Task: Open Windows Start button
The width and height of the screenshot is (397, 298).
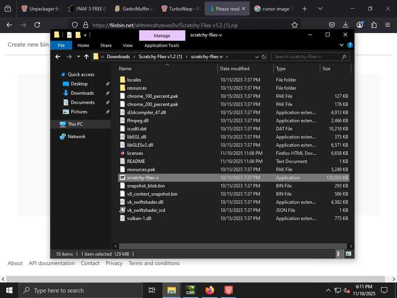Action: pyautogui.click(x=9, y=290)
